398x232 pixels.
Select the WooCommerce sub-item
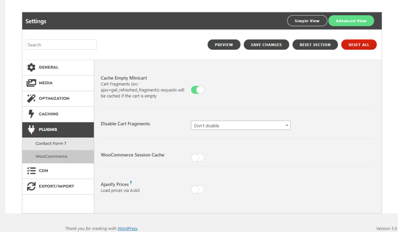[58, 157]
